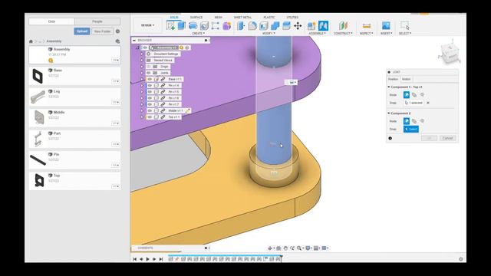Image resolution: width=491 pixels, height=276 pixels.
Task: Click Cancel in the Joint dialog
Action: (447, 138)
